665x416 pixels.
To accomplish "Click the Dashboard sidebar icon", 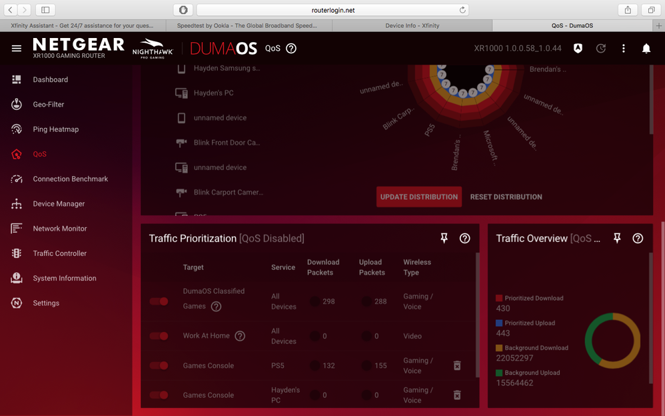I will pyautogui.click(x=17, y=79).
